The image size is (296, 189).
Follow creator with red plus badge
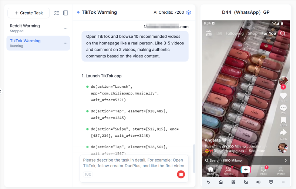tap(283, 87)
